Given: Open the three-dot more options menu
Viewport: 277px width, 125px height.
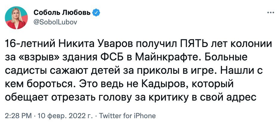Looking at the screenshot, I should coord(270,13).
